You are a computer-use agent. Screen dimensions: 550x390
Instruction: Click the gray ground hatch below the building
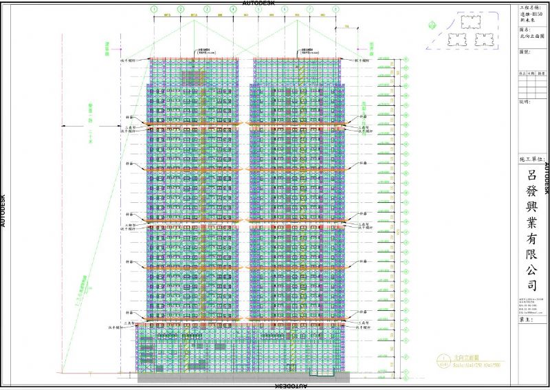pos(241,378)
